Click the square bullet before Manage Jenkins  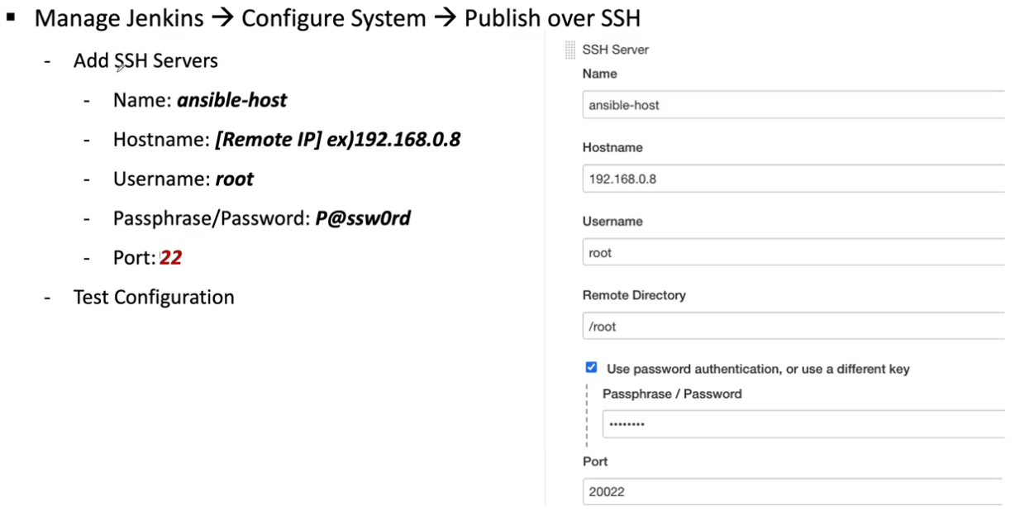point(12,17)
